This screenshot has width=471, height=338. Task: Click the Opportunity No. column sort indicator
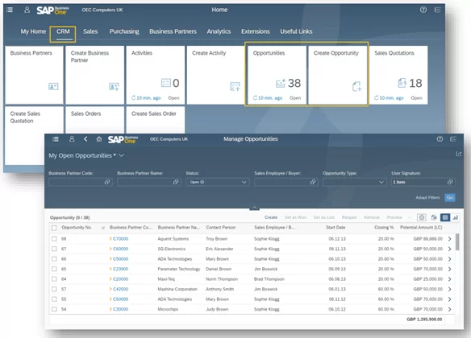(x=103, y=228)
